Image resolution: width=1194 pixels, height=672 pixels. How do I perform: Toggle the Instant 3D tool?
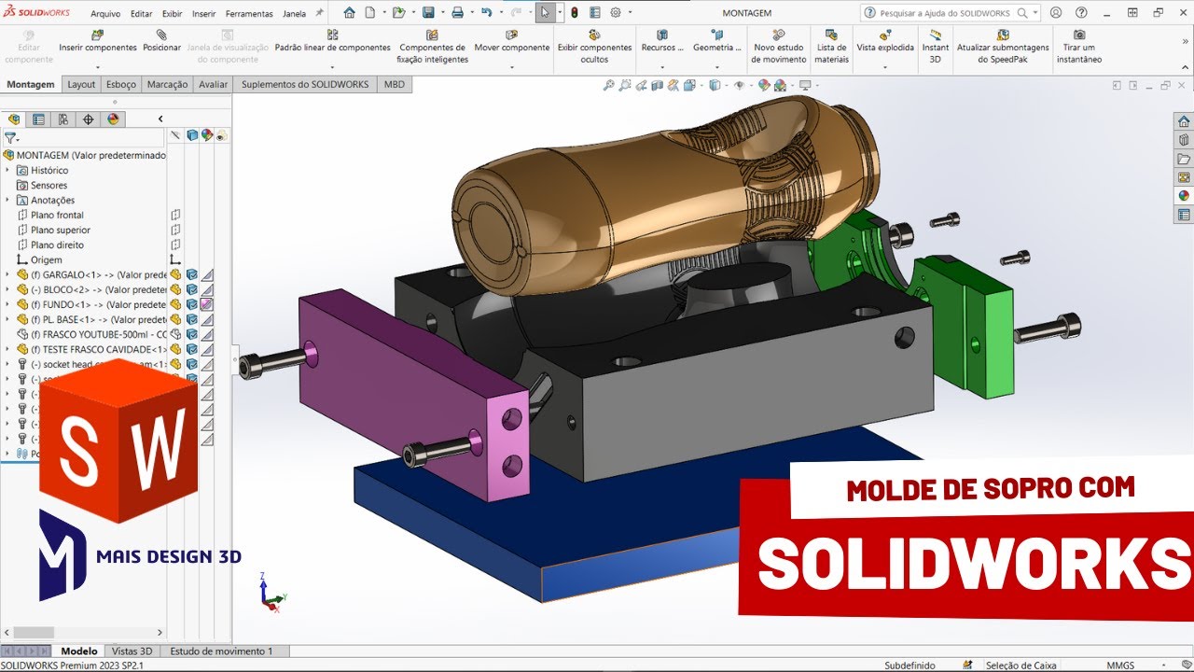coord(936,47)
